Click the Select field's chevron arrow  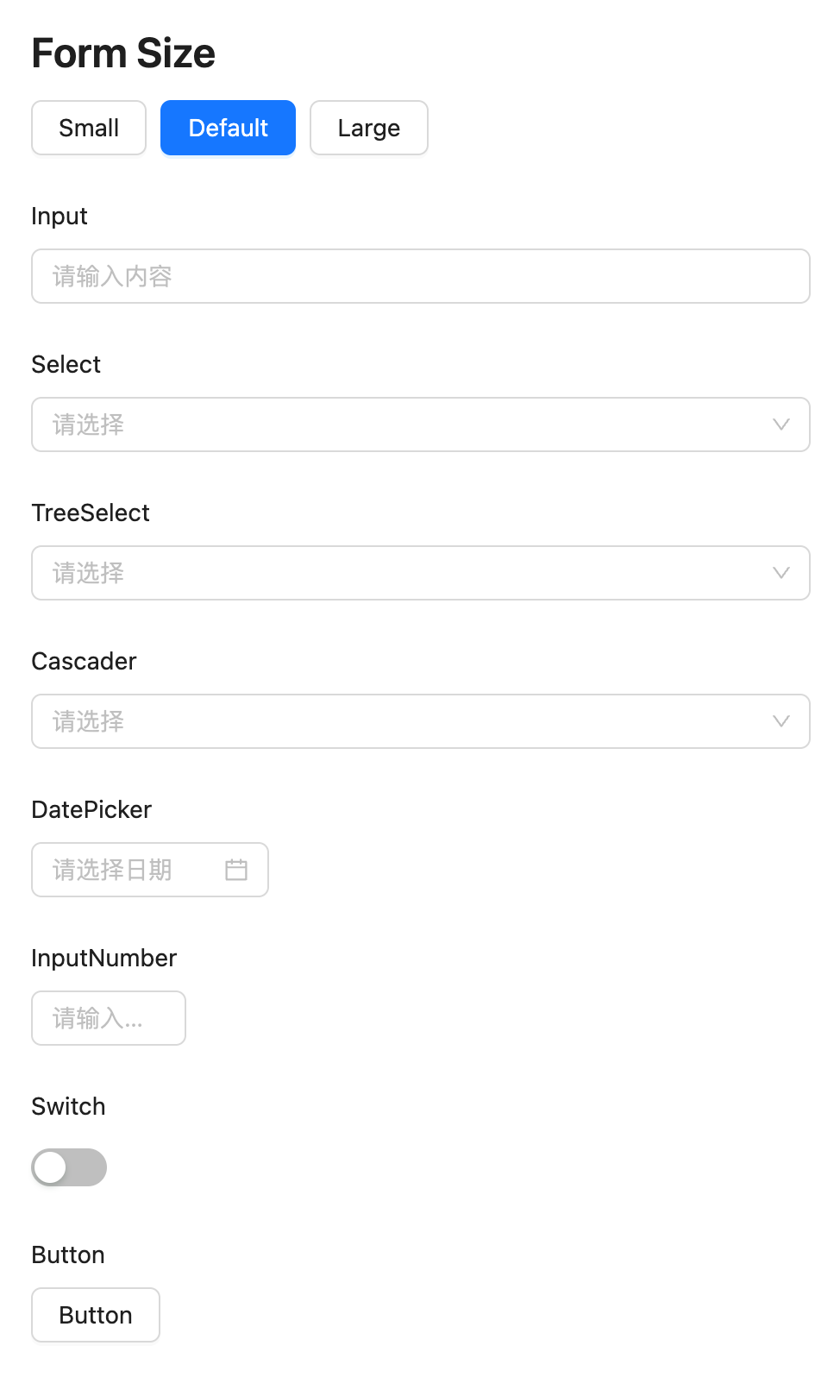[x=781, y=424]
